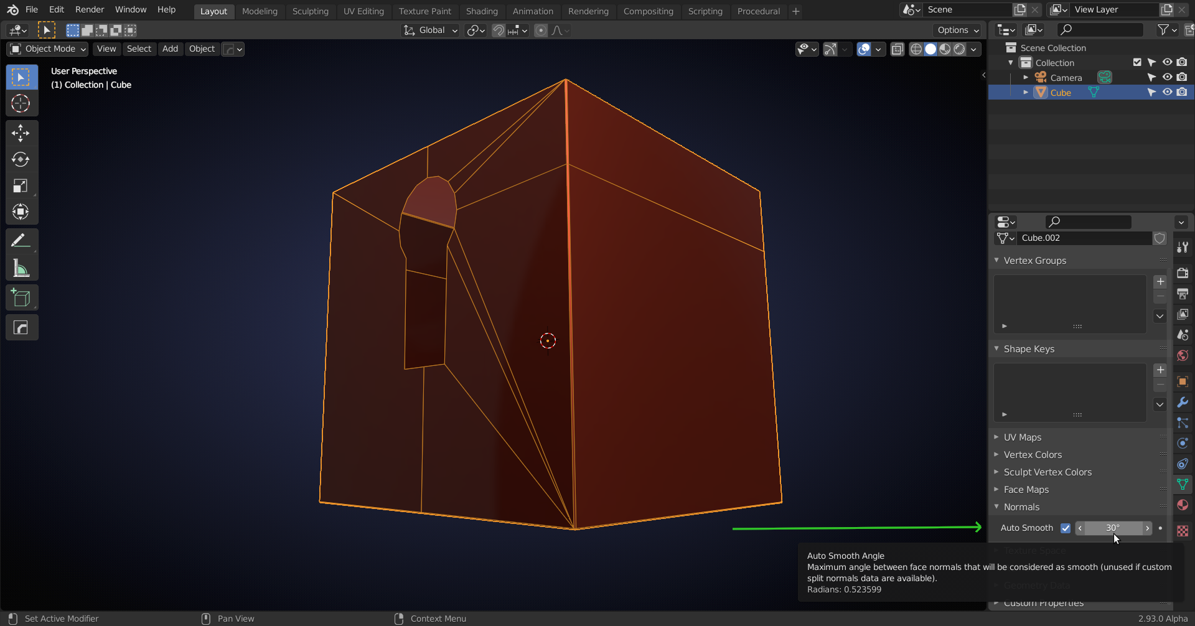The height and width of the screenshot is (626, 1195).
Task: Open the Material Properties tab
Action: [x=1182, y=505]
